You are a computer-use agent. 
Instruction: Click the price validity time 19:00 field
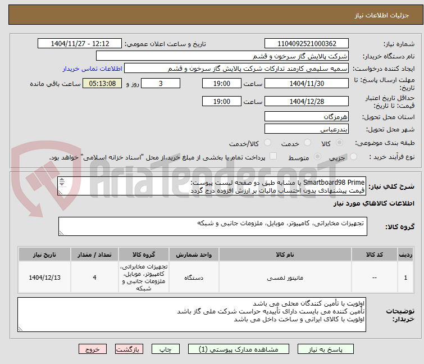coord(222,102)
